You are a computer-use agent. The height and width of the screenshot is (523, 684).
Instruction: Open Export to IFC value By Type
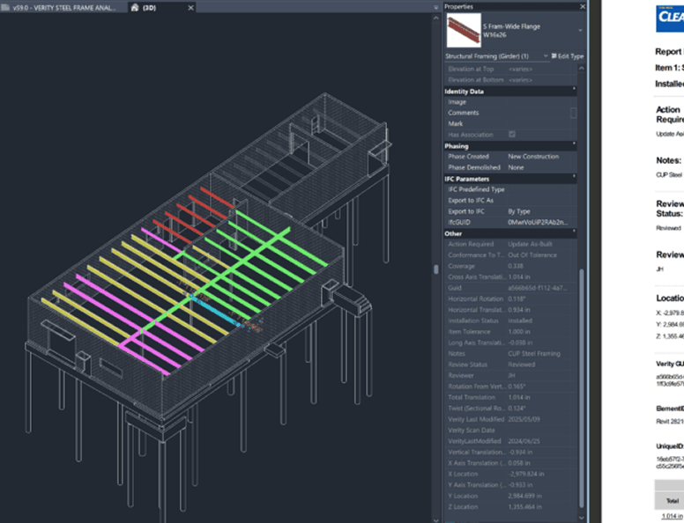tap(519, 211)
